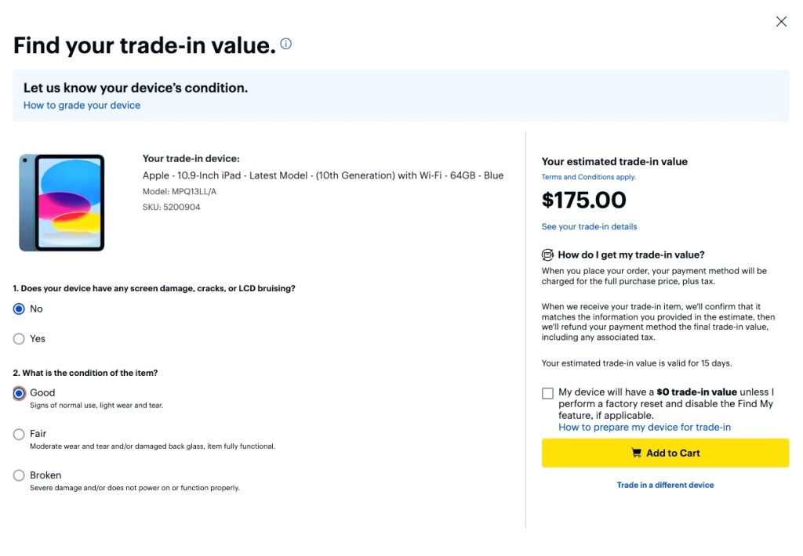
Task: Open "See your trade-in details"
Action: pos(589,226)
